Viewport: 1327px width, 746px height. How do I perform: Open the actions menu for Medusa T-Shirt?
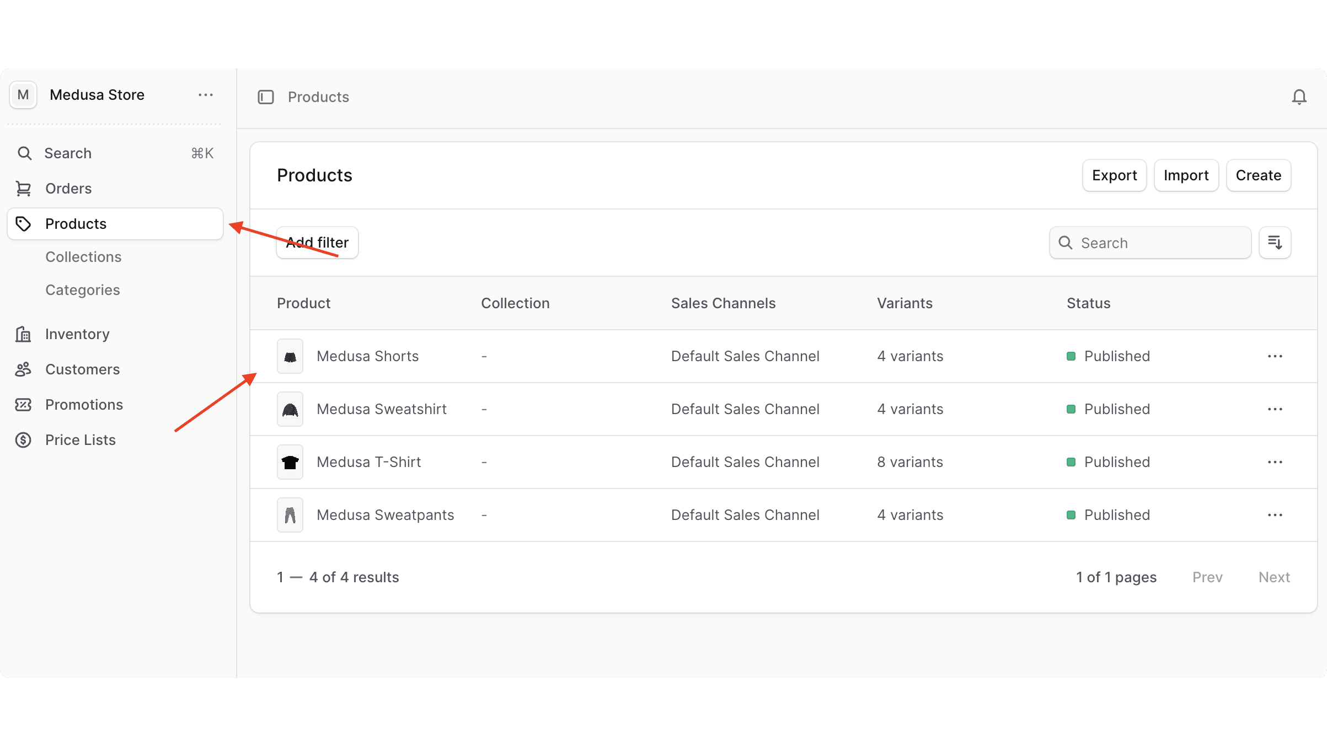tap(1275, 462)
